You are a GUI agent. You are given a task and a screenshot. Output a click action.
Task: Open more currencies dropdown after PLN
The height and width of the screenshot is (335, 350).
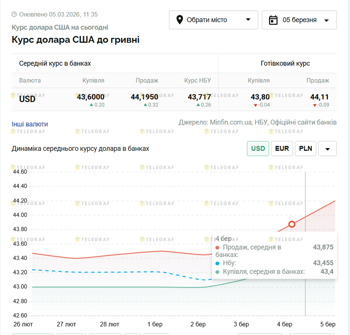point(327,149)
